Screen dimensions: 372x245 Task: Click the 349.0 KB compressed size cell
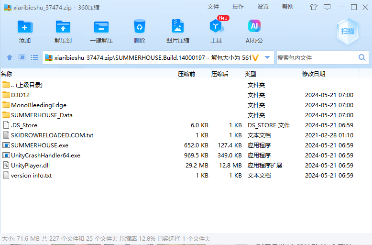coord(230,155)
